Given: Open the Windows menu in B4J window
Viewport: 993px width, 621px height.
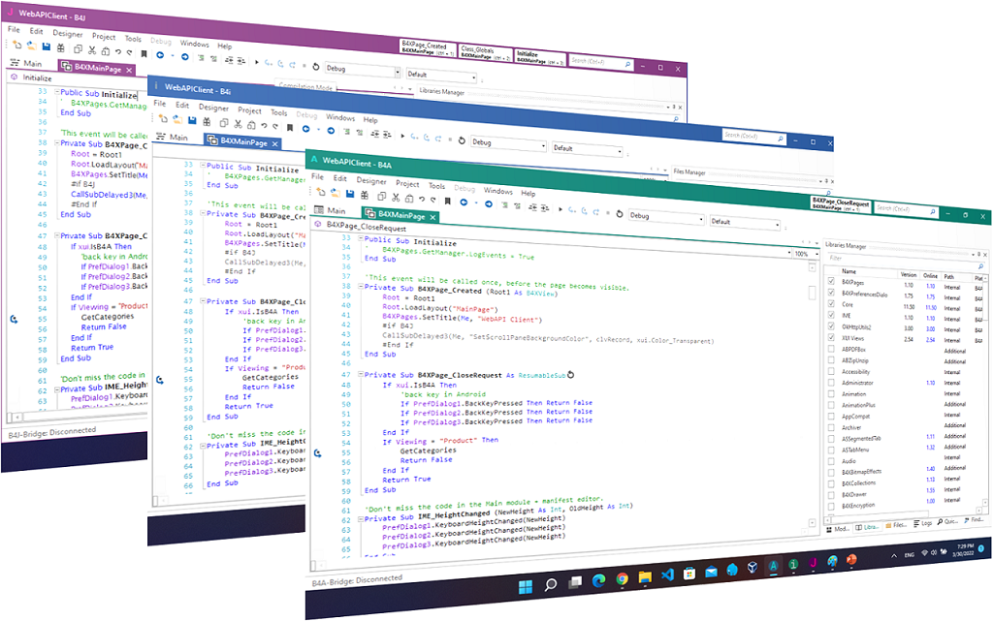Looking at the screenshot, I should click(194, 44).
